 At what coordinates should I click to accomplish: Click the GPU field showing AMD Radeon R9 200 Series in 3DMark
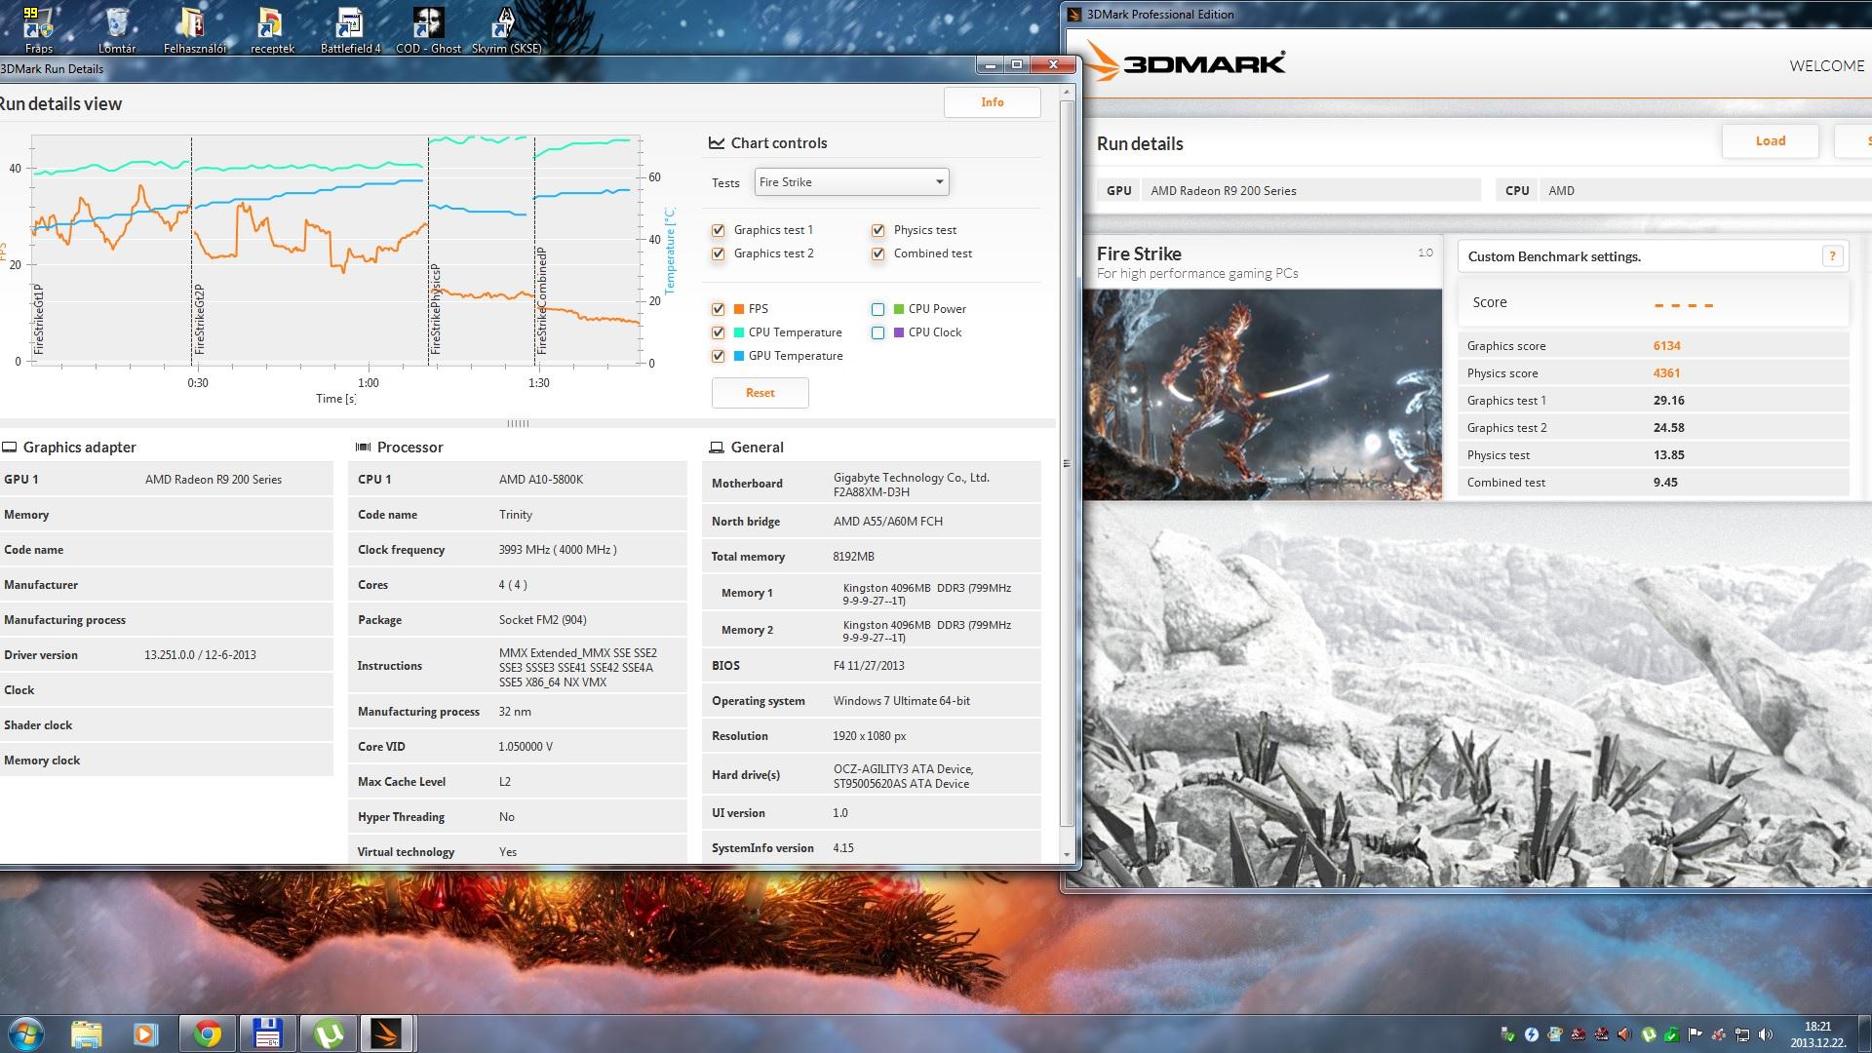point(1311,191)
